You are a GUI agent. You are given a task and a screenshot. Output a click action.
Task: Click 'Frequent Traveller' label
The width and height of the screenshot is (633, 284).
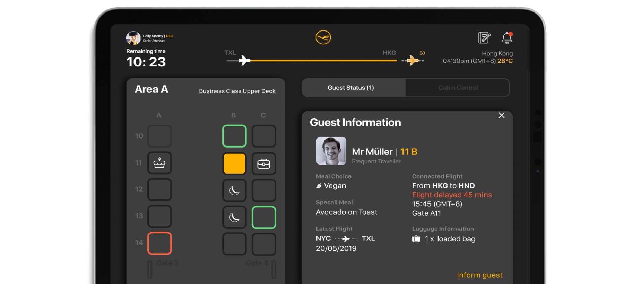point(376,161)
